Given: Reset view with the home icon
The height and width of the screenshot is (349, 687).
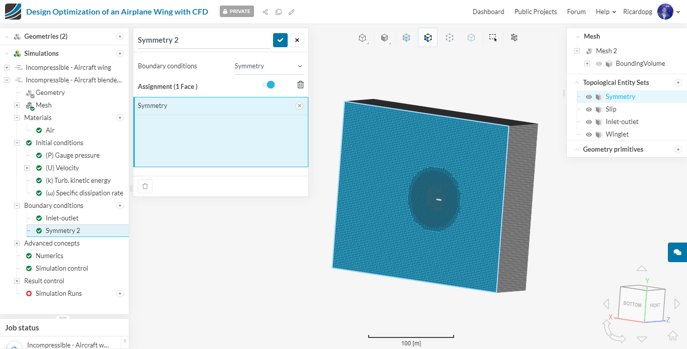Looking at the screenshot, I should [x=672, y=335].
